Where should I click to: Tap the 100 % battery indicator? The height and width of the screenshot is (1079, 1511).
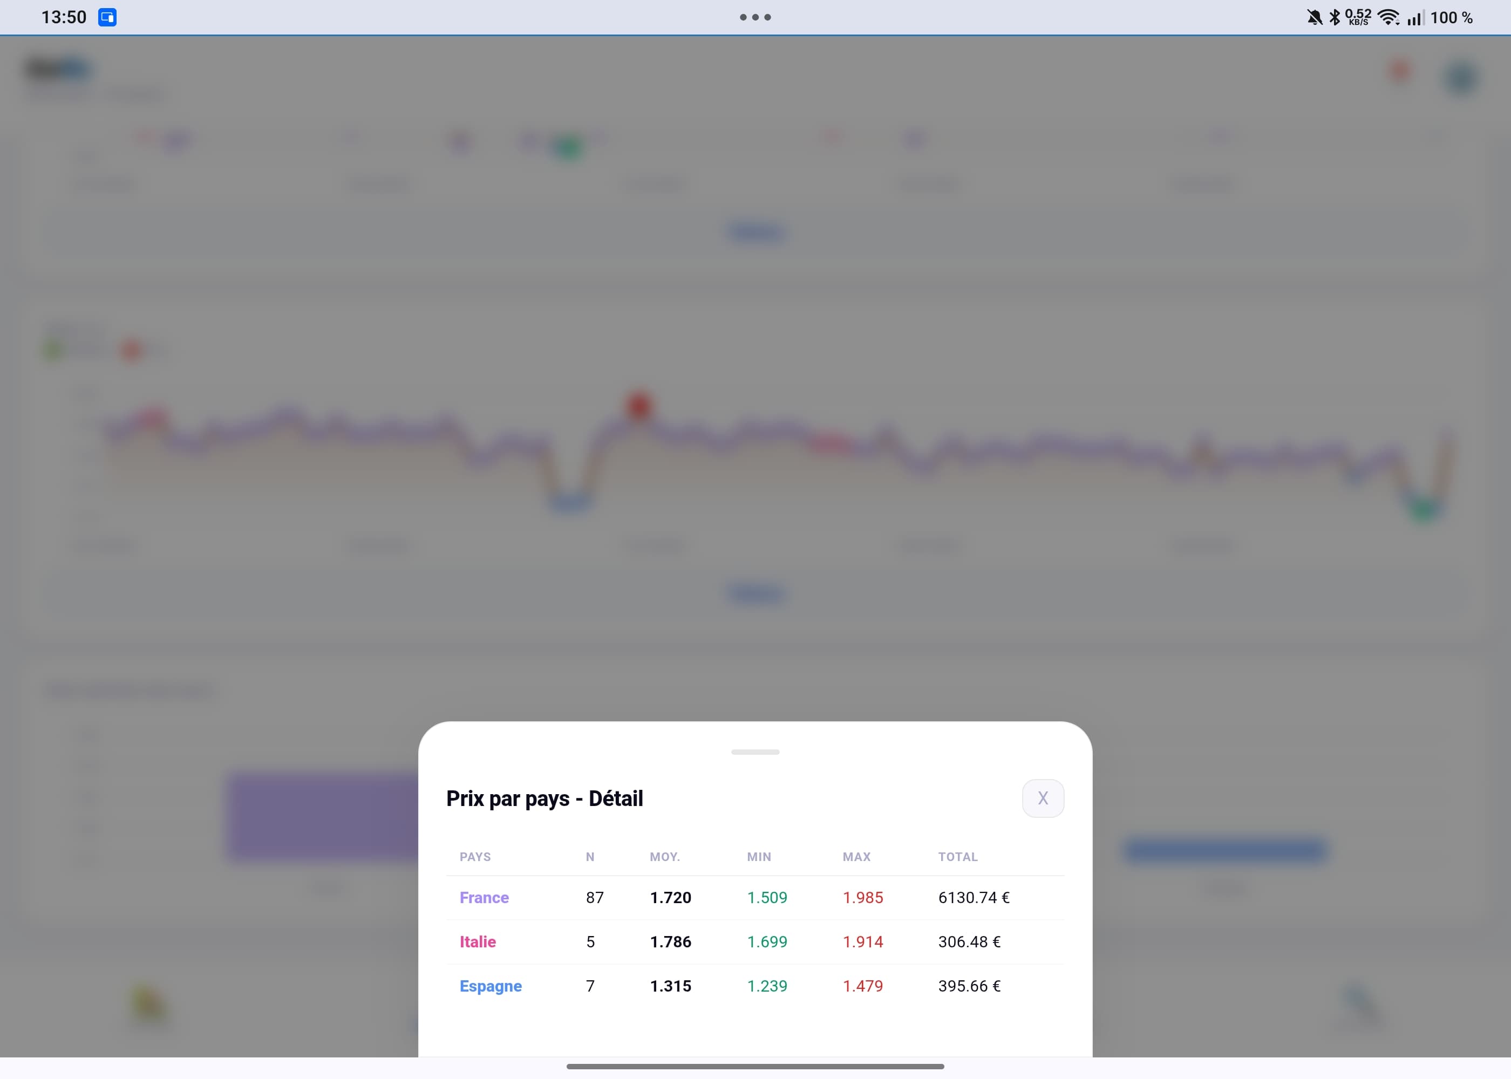point(1451,17)
